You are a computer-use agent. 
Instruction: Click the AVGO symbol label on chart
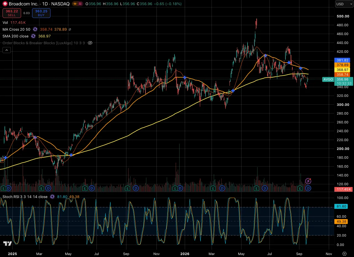(x=328, y=79)
